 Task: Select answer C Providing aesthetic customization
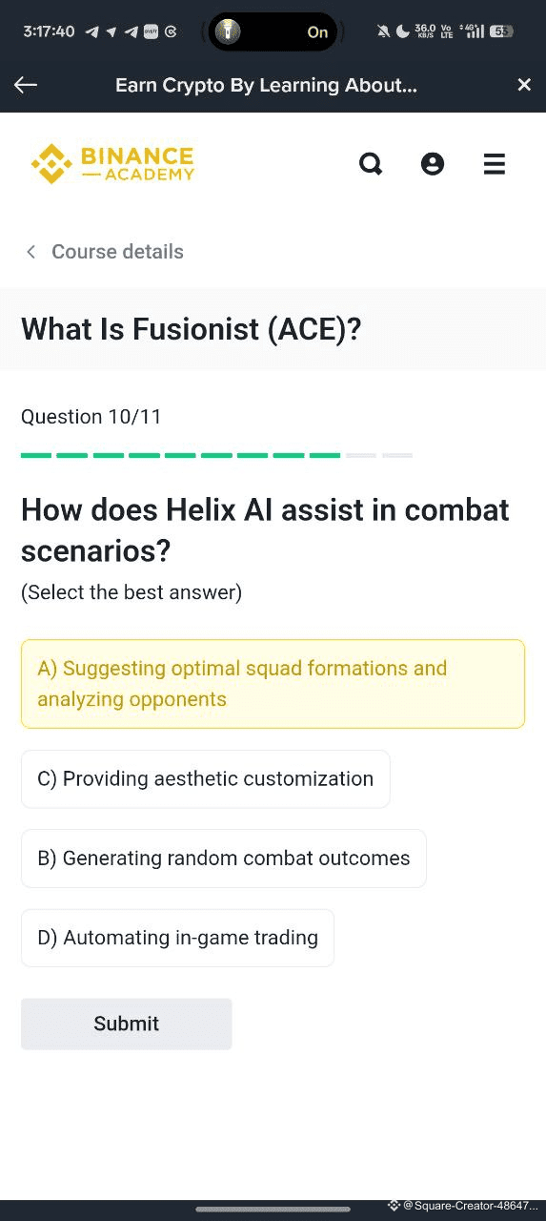coord(206,778)
